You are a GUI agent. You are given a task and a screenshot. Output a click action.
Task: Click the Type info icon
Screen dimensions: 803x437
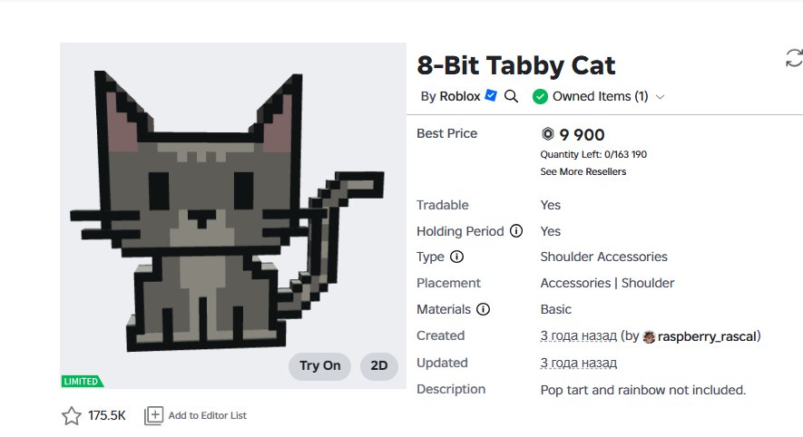[456, 257]
